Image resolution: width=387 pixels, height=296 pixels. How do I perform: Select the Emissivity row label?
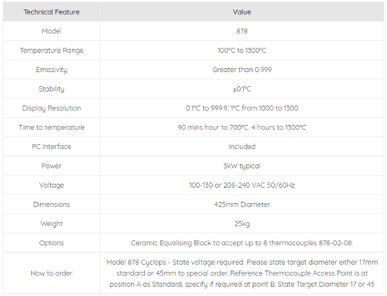[51, 70]
